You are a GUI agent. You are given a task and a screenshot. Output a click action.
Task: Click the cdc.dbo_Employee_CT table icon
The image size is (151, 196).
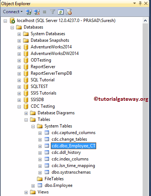click(x=47, y=146)
